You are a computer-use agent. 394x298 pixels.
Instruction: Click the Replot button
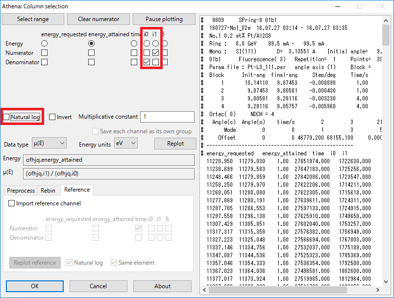click(175, 144)
